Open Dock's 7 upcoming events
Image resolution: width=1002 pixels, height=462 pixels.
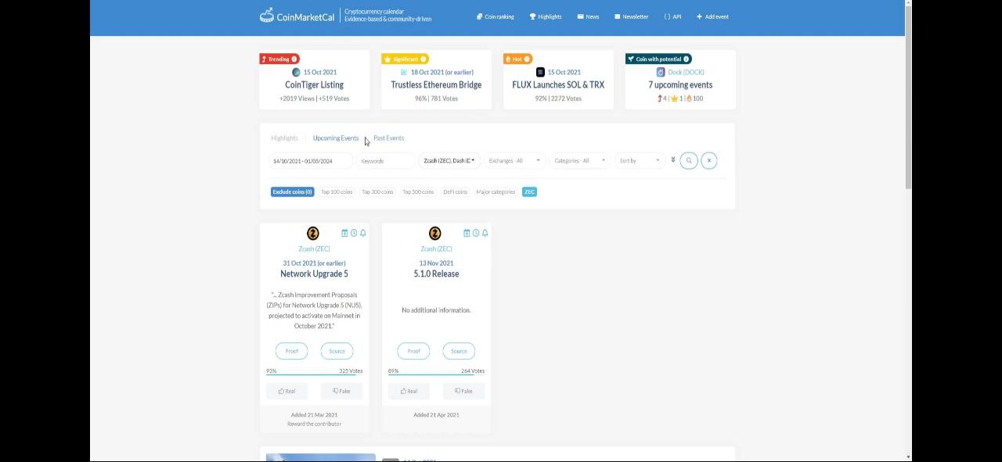click(x=680, y=84)
